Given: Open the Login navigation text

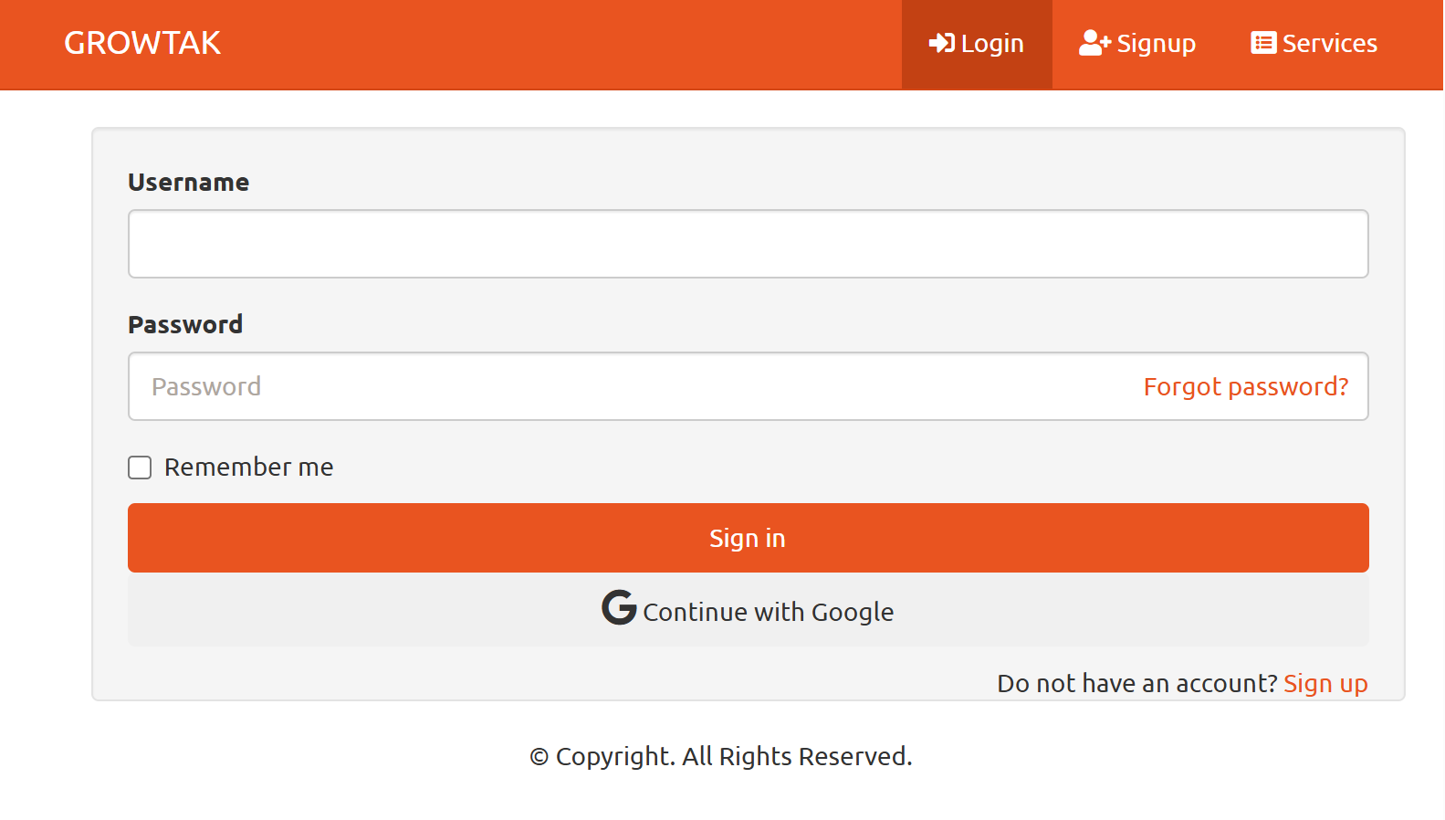Looking at the screenshot, I should tap(992, 44).
